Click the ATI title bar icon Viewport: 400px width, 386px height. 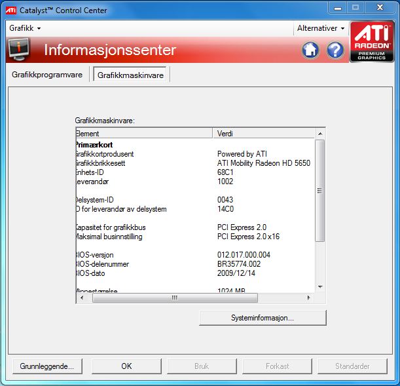(x=10, y=10)
